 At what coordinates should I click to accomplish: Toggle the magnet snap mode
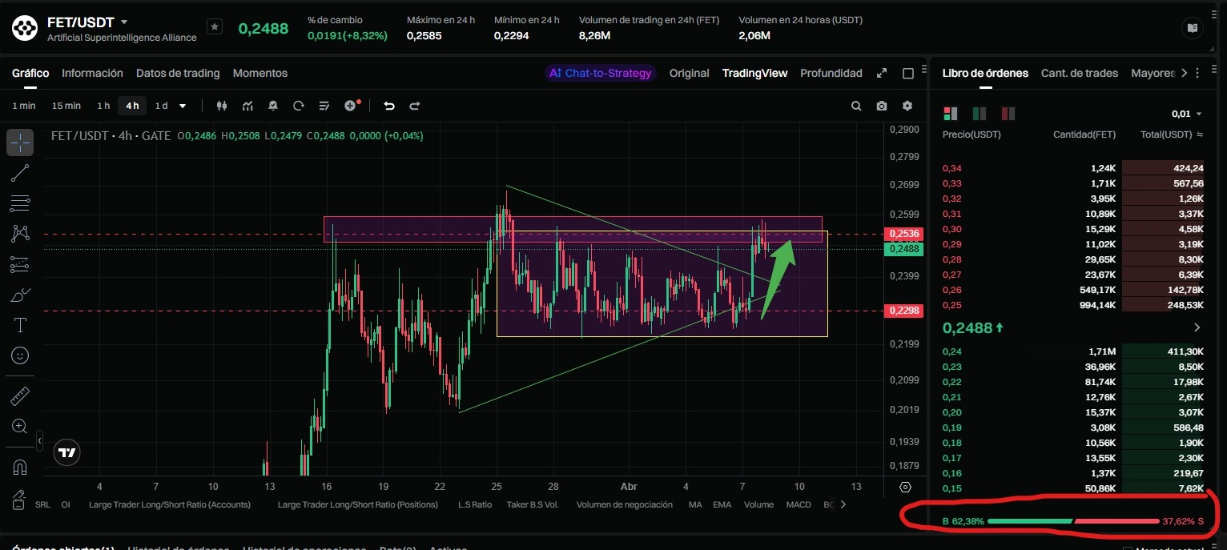pyautogui.click(x=20, y=467)
